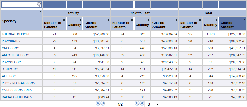Screen dimensions: 247x107
Task: Toggle sort on Total Charge Amount
Action: click(244, 19)
